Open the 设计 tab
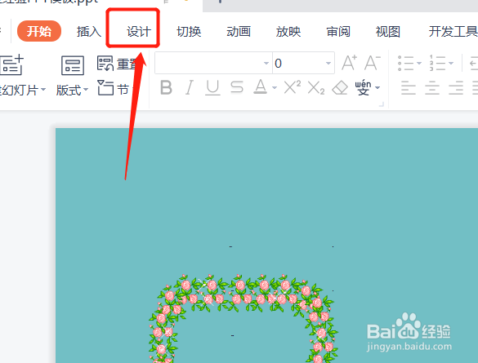Viewport: 478px width, 363px height. pyautogui.click(x=139, y=31)
